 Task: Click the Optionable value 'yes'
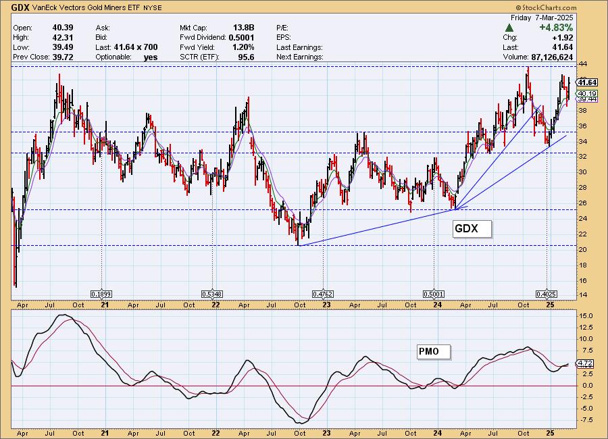pyautogui.click(x=151, y=57)
